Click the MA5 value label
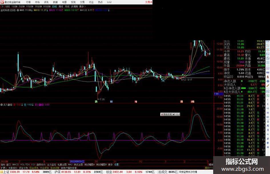 click(x=26, y=10)
